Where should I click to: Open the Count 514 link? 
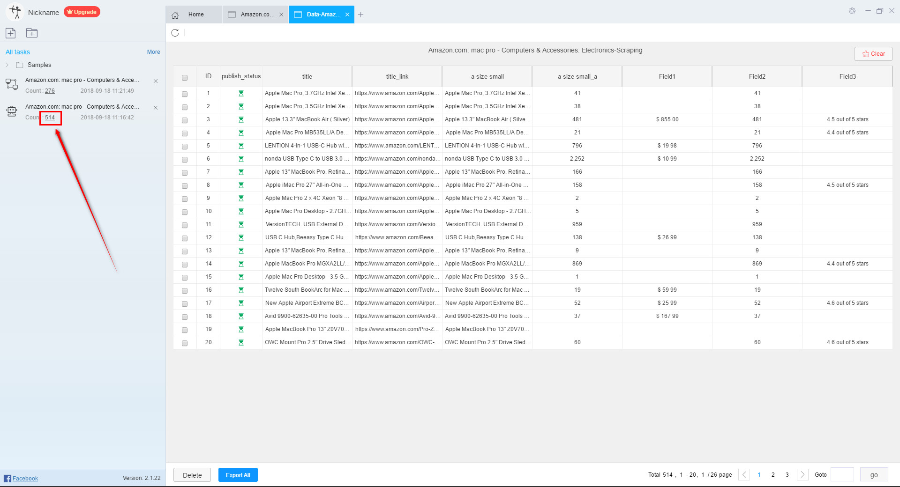50,118
